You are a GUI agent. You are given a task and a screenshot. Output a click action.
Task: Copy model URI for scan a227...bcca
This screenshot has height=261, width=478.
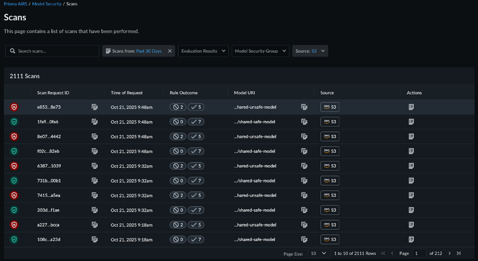point(304,225)
